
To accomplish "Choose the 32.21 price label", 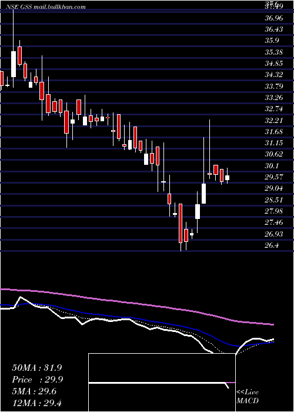I will click(274, 120).
